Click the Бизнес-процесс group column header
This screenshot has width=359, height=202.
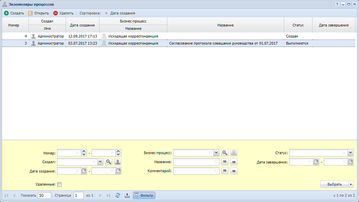click(133, 21)
